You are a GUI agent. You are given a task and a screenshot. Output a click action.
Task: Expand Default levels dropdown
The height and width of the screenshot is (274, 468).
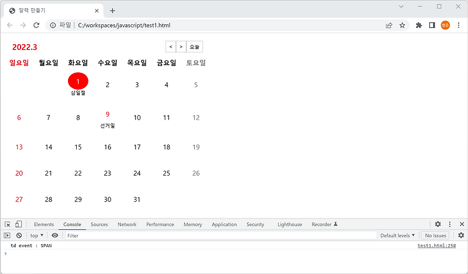point(397,235)
